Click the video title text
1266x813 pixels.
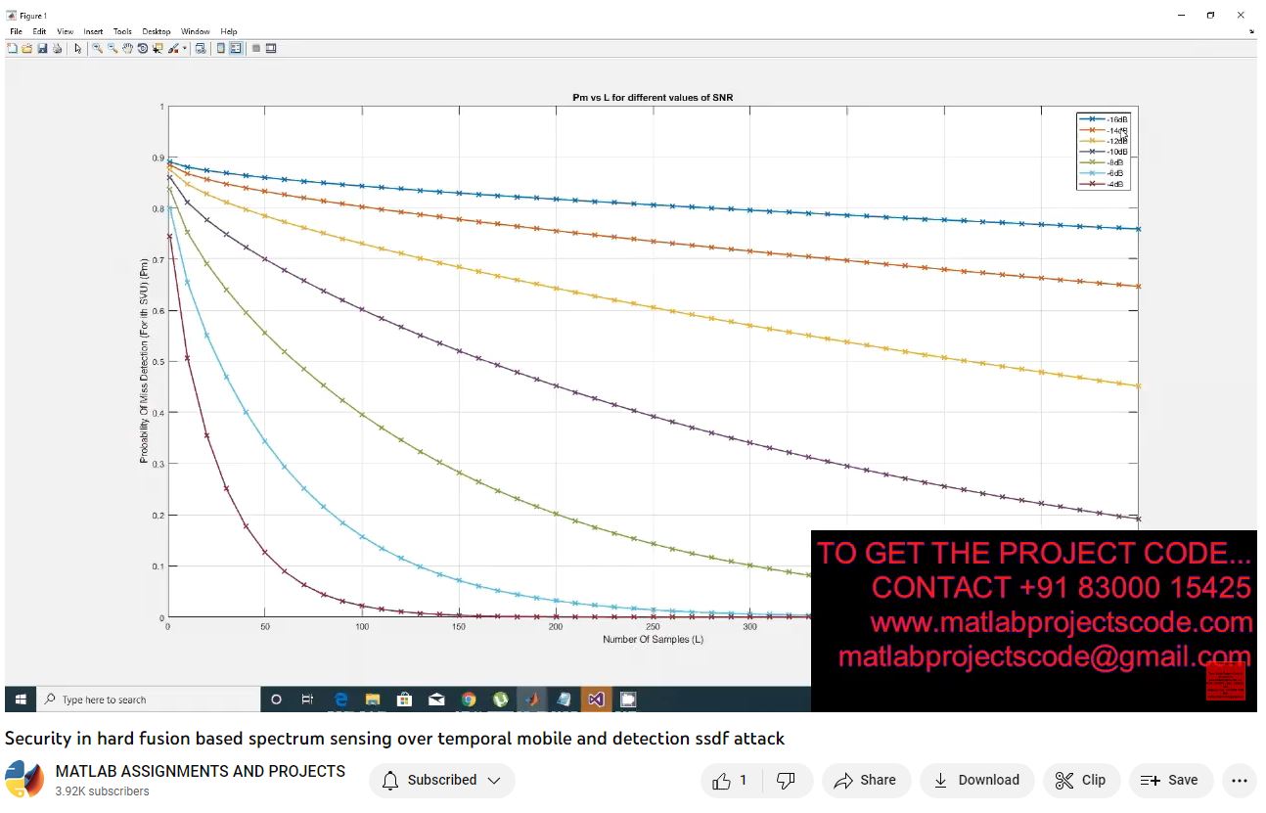pos(394,739)
